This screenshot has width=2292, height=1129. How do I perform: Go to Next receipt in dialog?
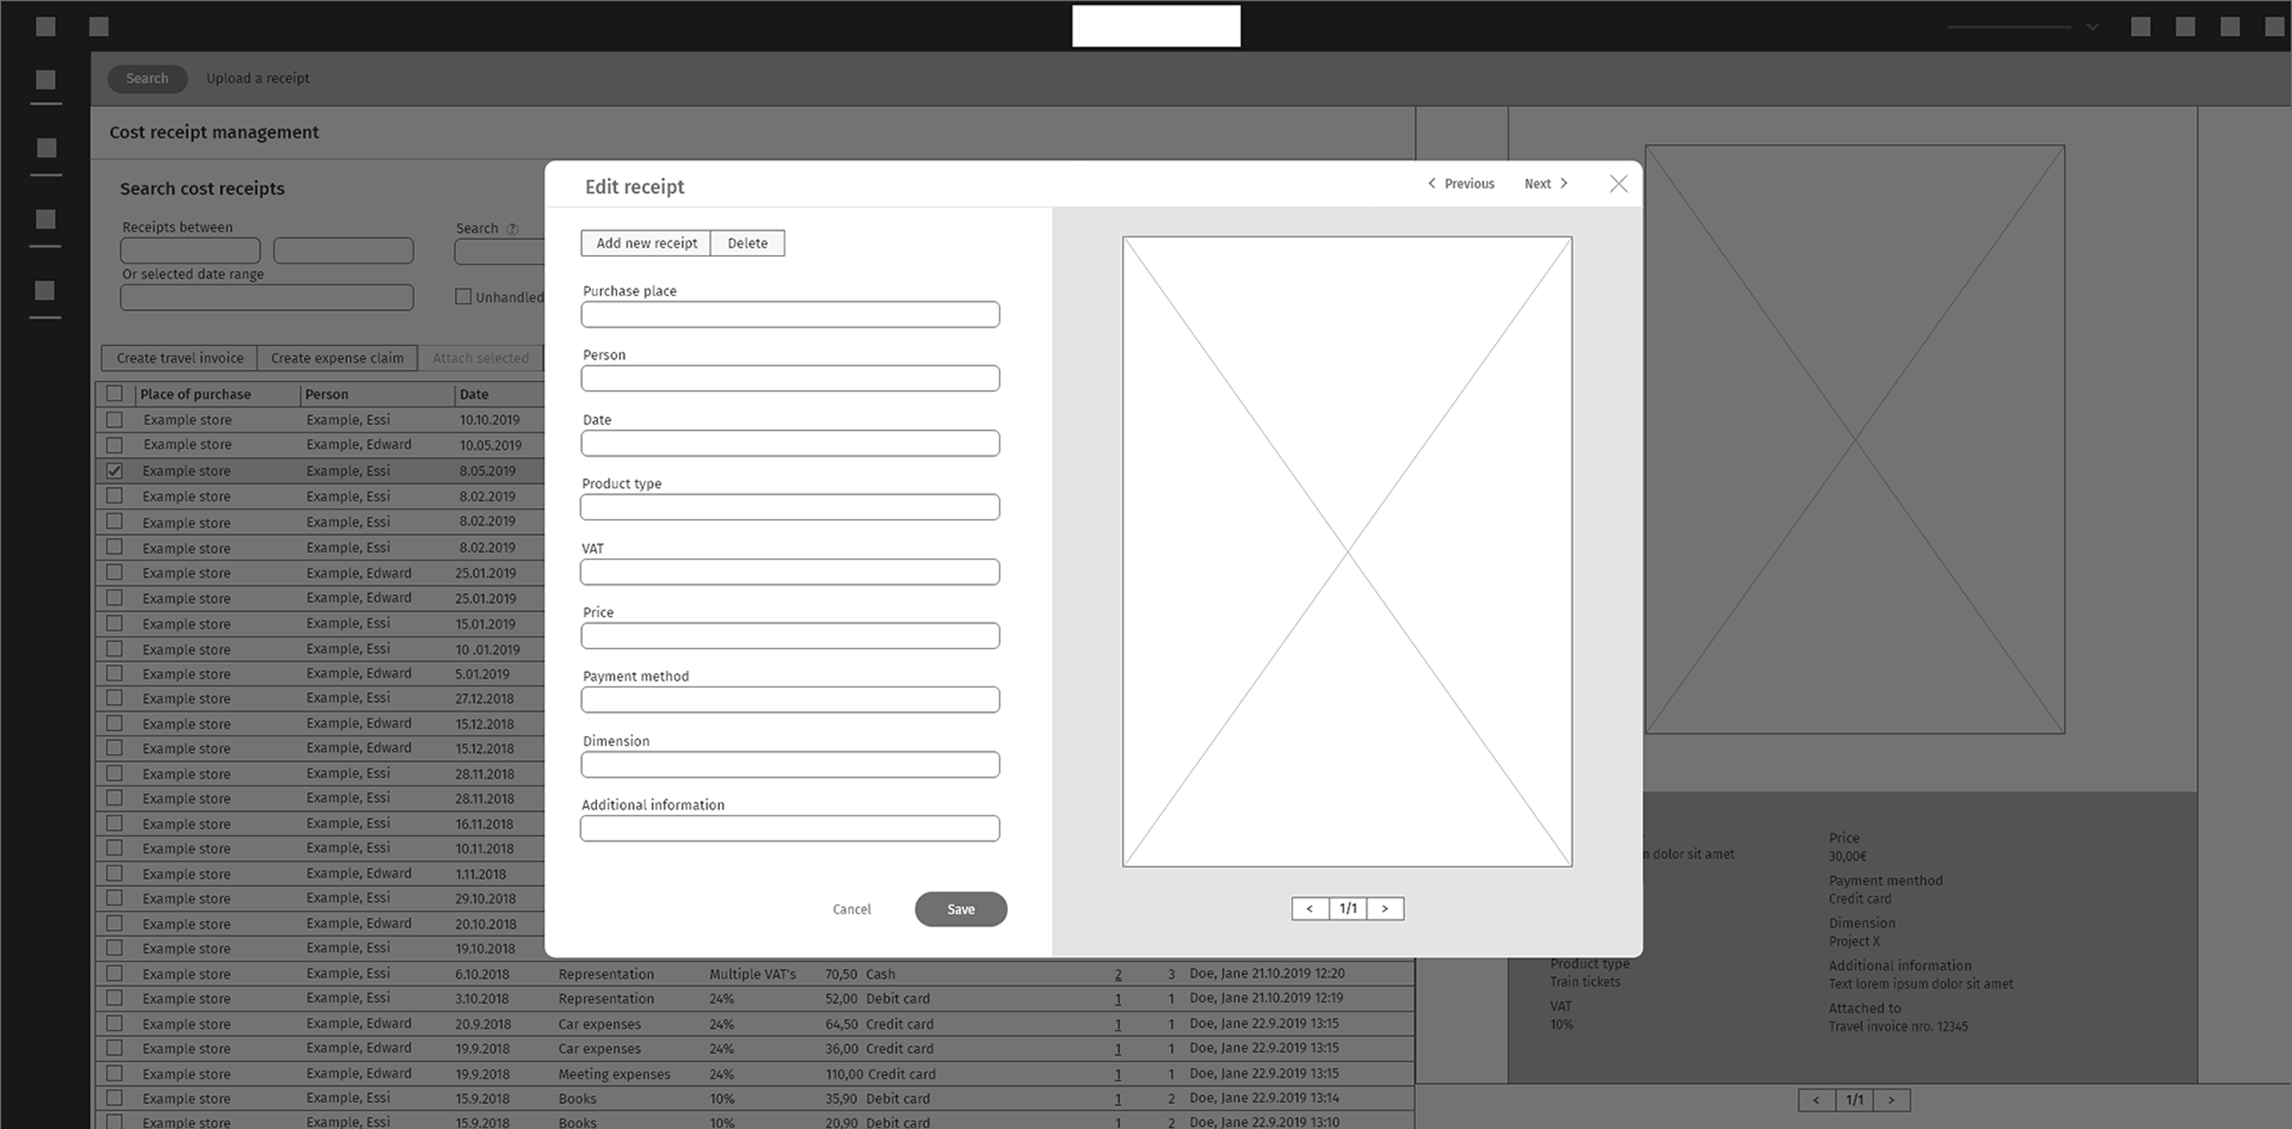1547,184
